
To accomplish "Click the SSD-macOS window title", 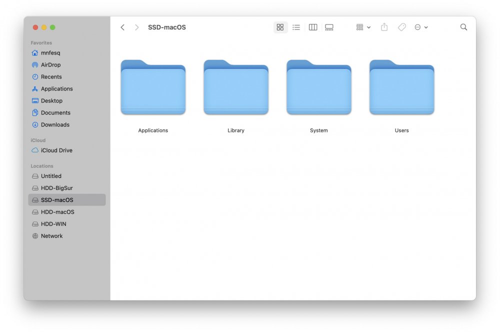I will point(167,27).
